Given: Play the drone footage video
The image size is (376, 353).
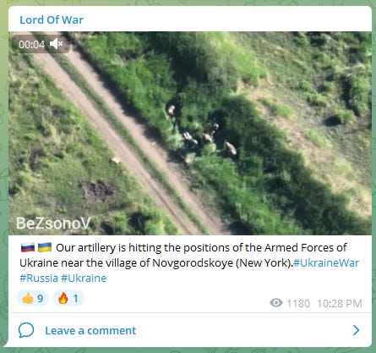Looking at the screenshot, I should click(190, 133).
